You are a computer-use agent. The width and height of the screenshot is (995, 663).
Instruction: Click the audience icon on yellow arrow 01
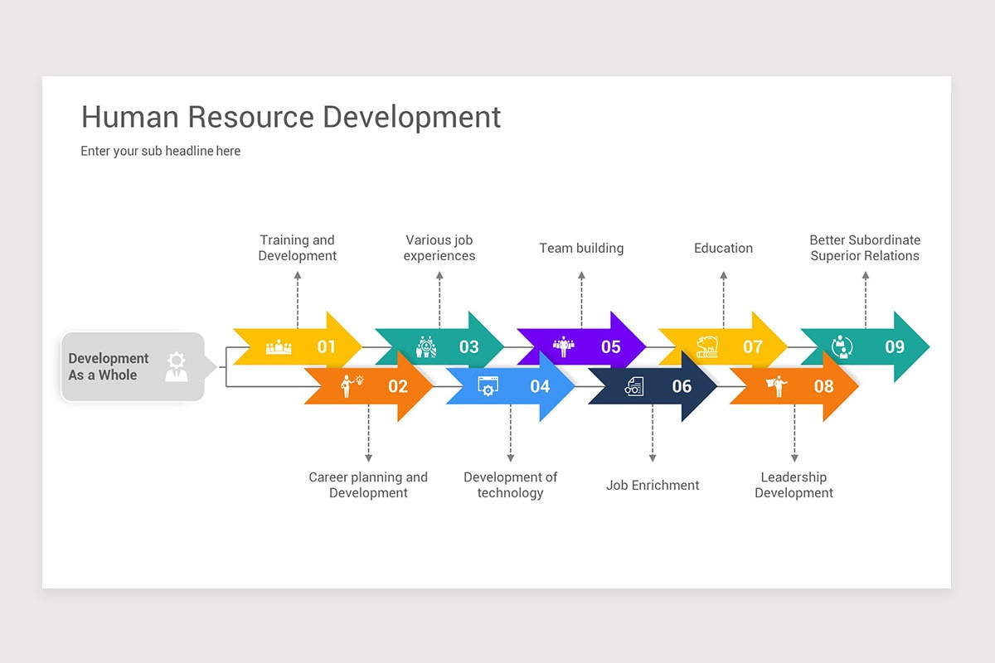279,347
